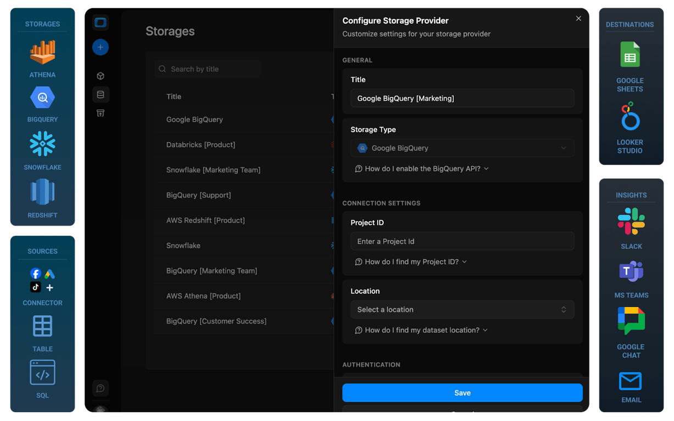Select the Google BigQuery storage row

click(244, 120)
